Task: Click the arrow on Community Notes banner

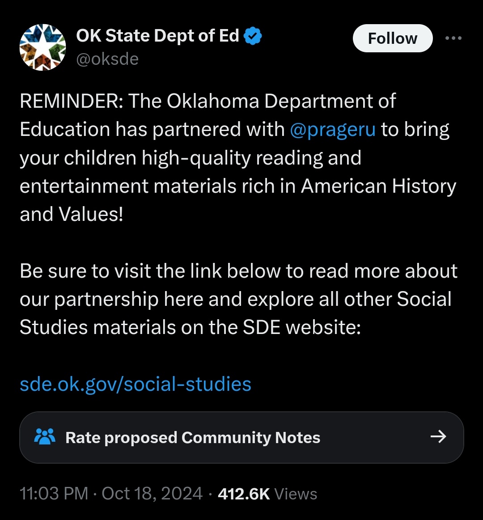Action: [438, 436]
